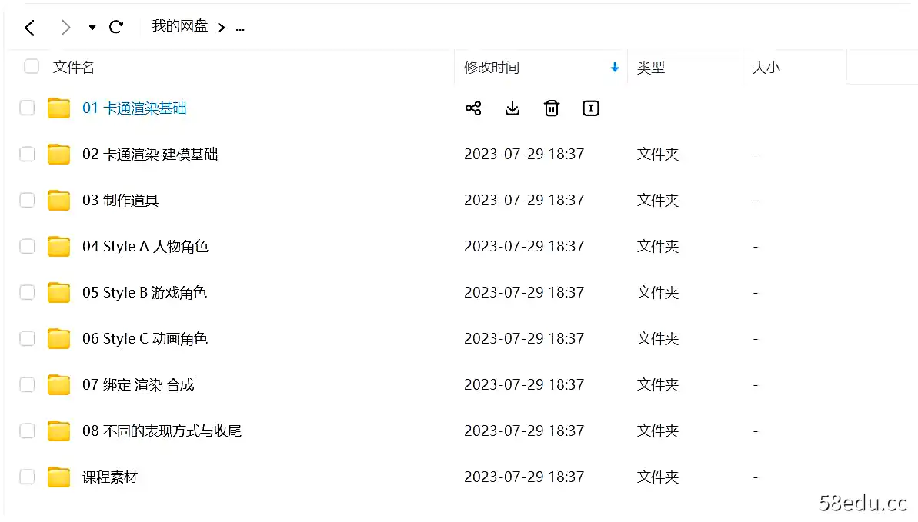Click the forward navigation chevron
The image size is (918, 522).
pyautogui.click(x=65, y=27)
